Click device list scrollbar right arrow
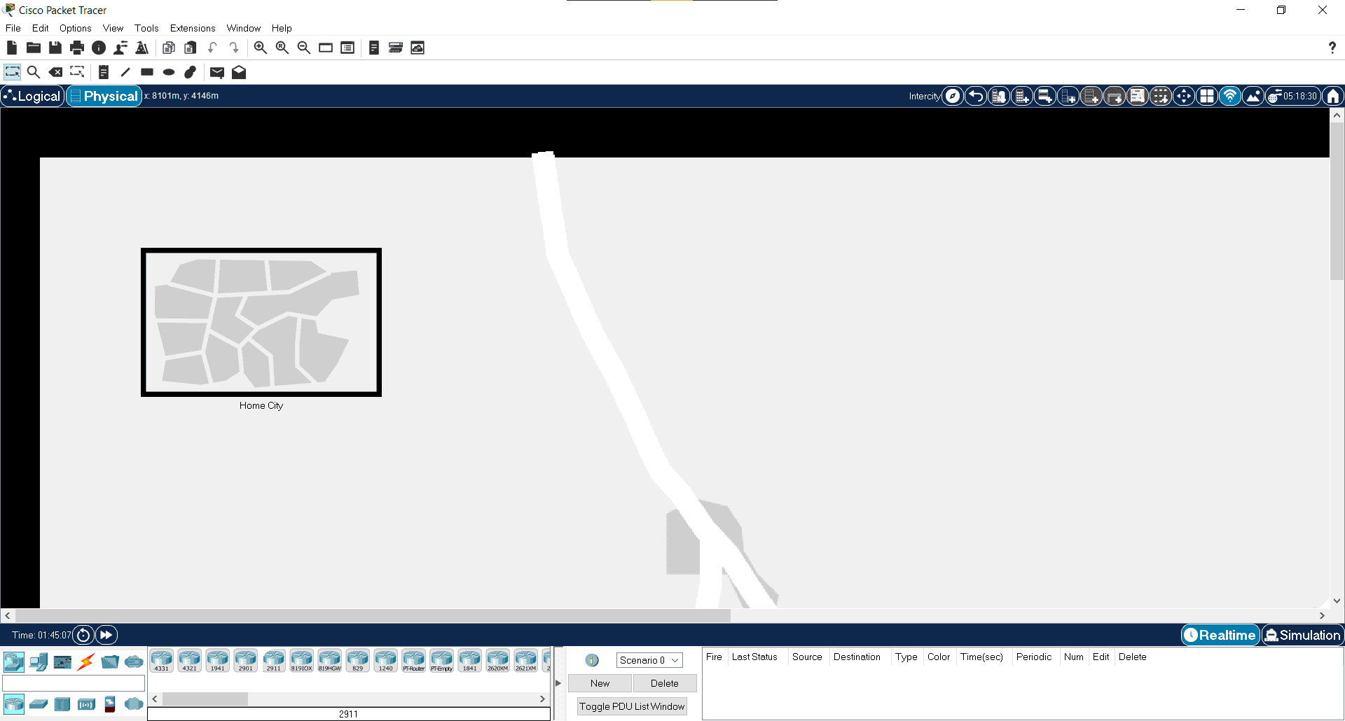Image resolution: width=1345 pixels, height=721 pixels. pyautogui.click(x=542, y=699)
